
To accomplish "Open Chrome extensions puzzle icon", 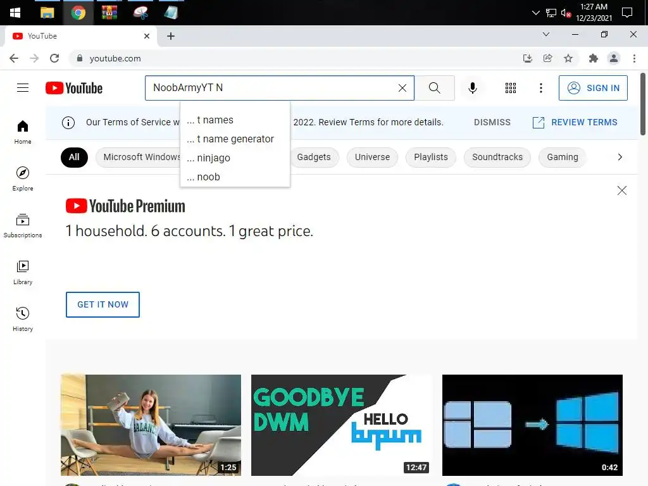I will click(x=594, y=58).
